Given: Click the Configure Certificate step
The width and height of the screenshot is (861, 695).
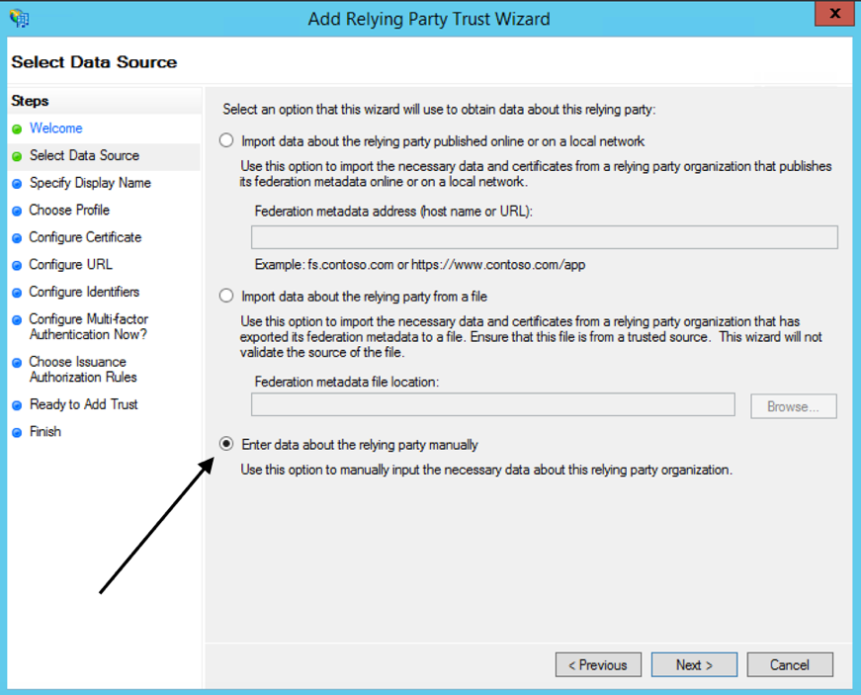Looking at the screenshot, I should (x=85, y=237).
